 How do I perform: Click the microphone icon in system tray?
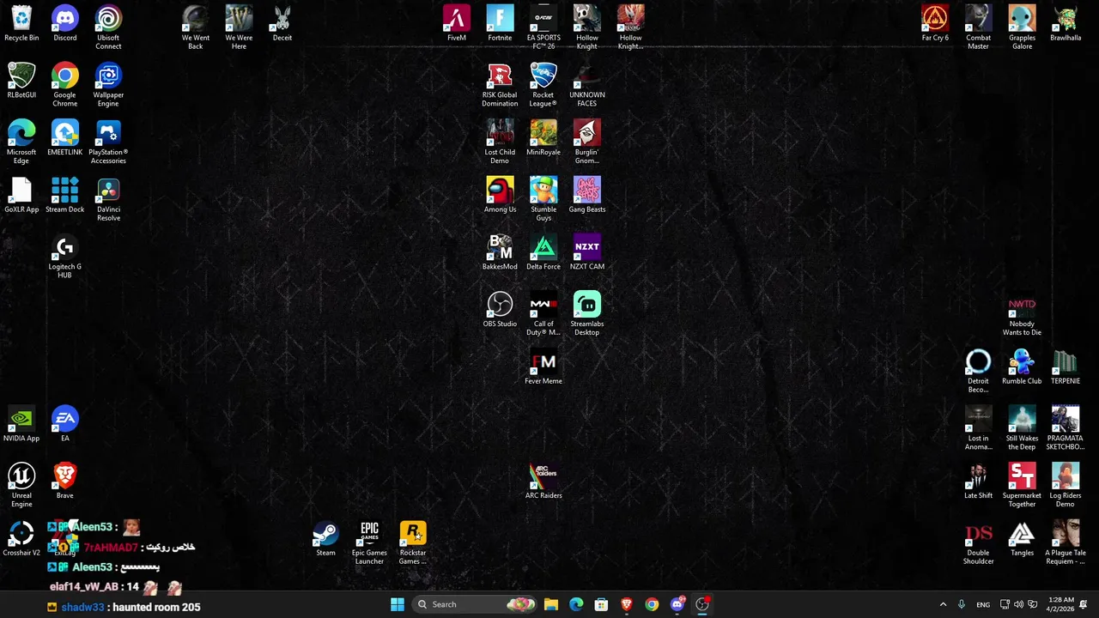click(962, 604)
